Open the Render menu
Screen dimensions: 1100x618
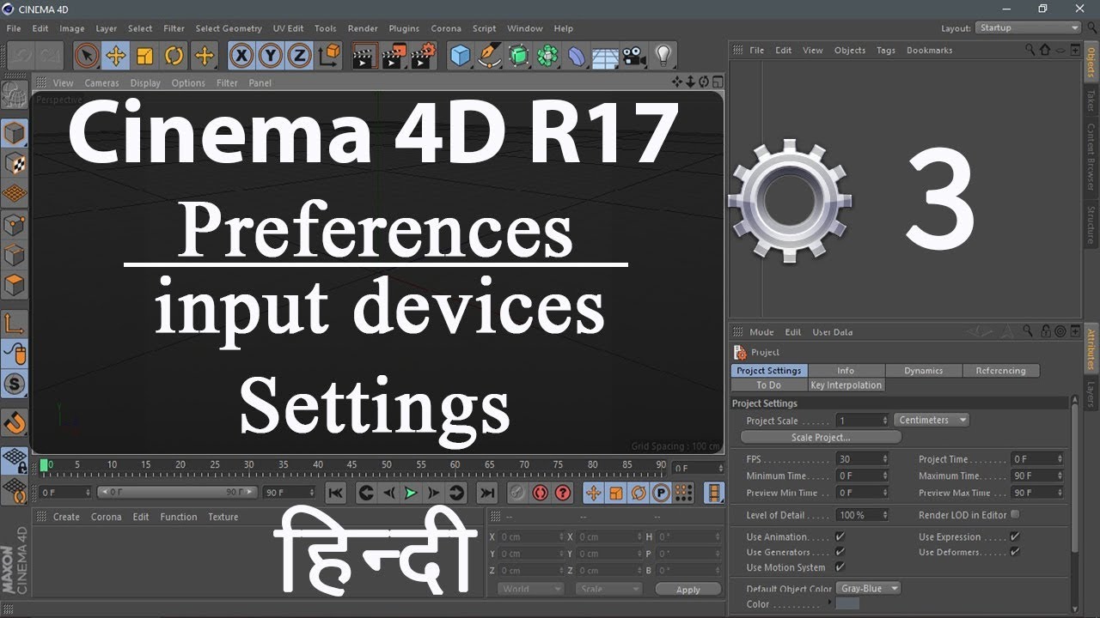pos(363,28)
